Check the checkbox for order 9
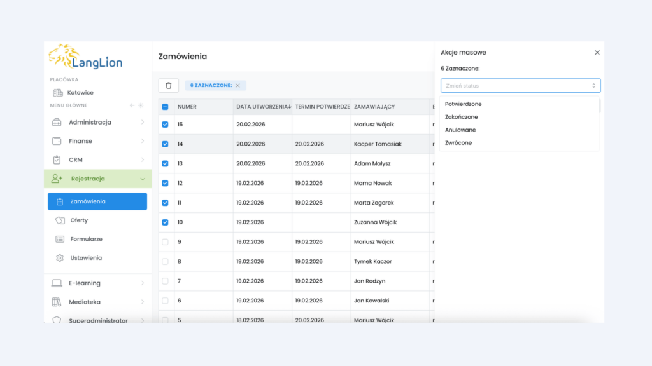652x366 pixels. click(x=166, y=242)
